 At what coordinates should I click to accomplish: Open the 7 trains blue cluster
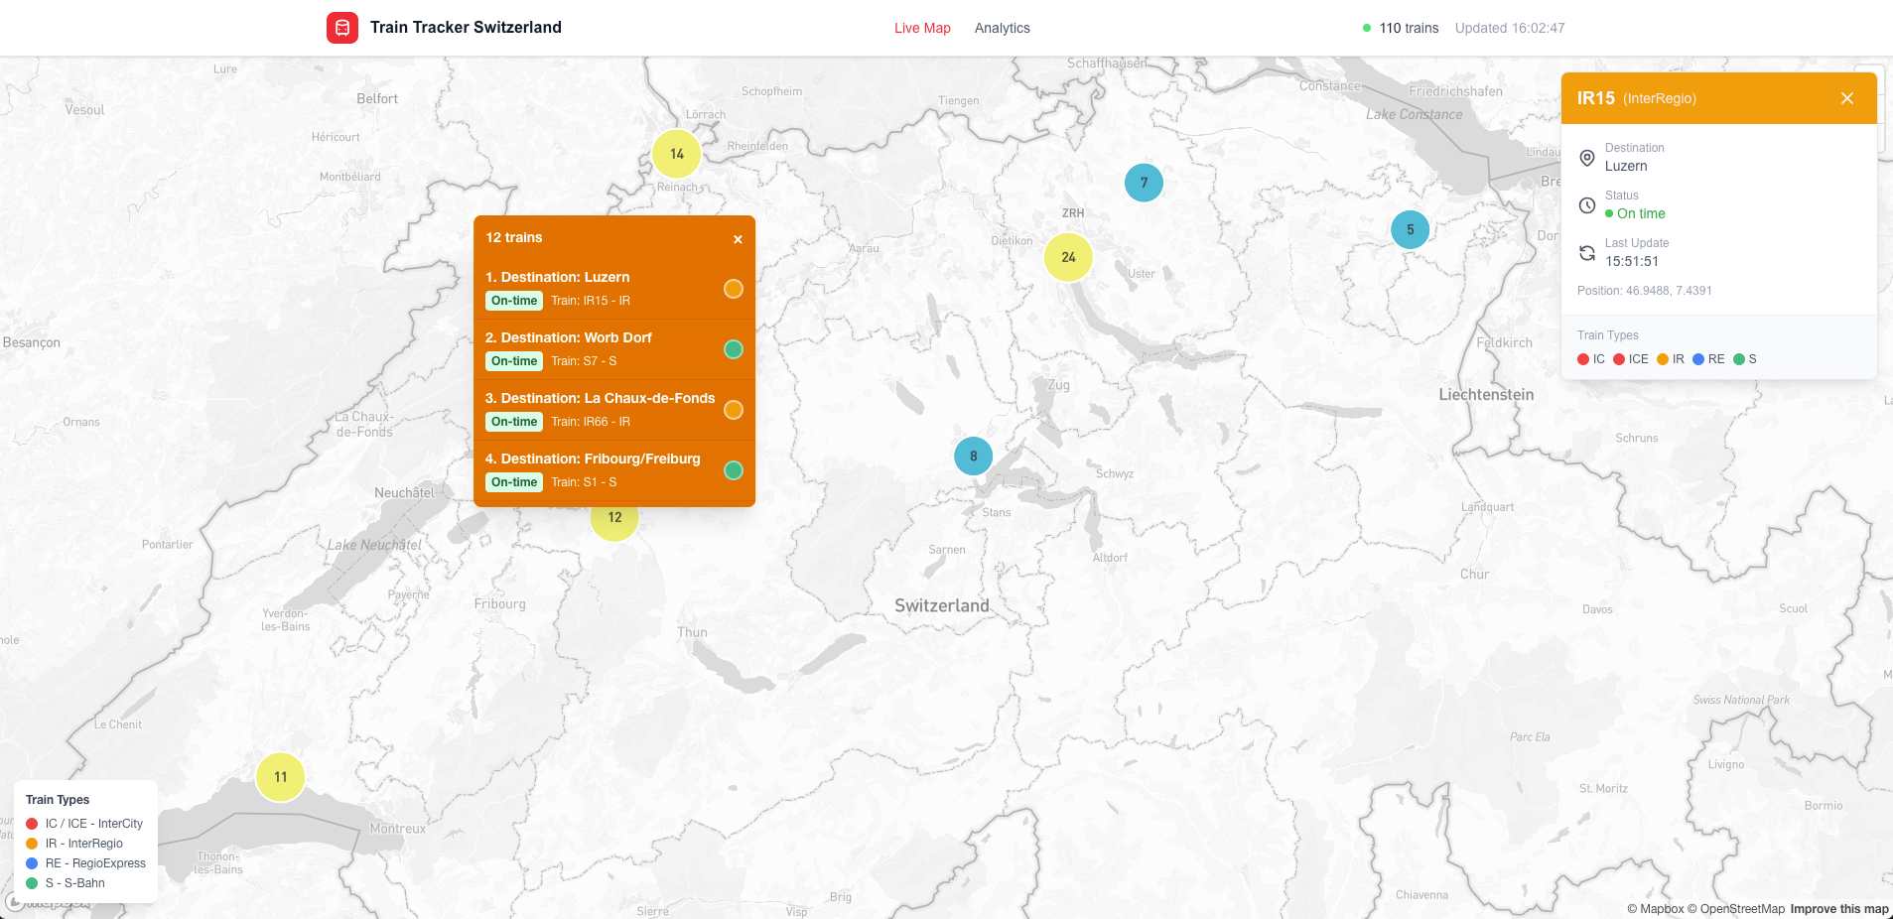(x=1144, y=183)
